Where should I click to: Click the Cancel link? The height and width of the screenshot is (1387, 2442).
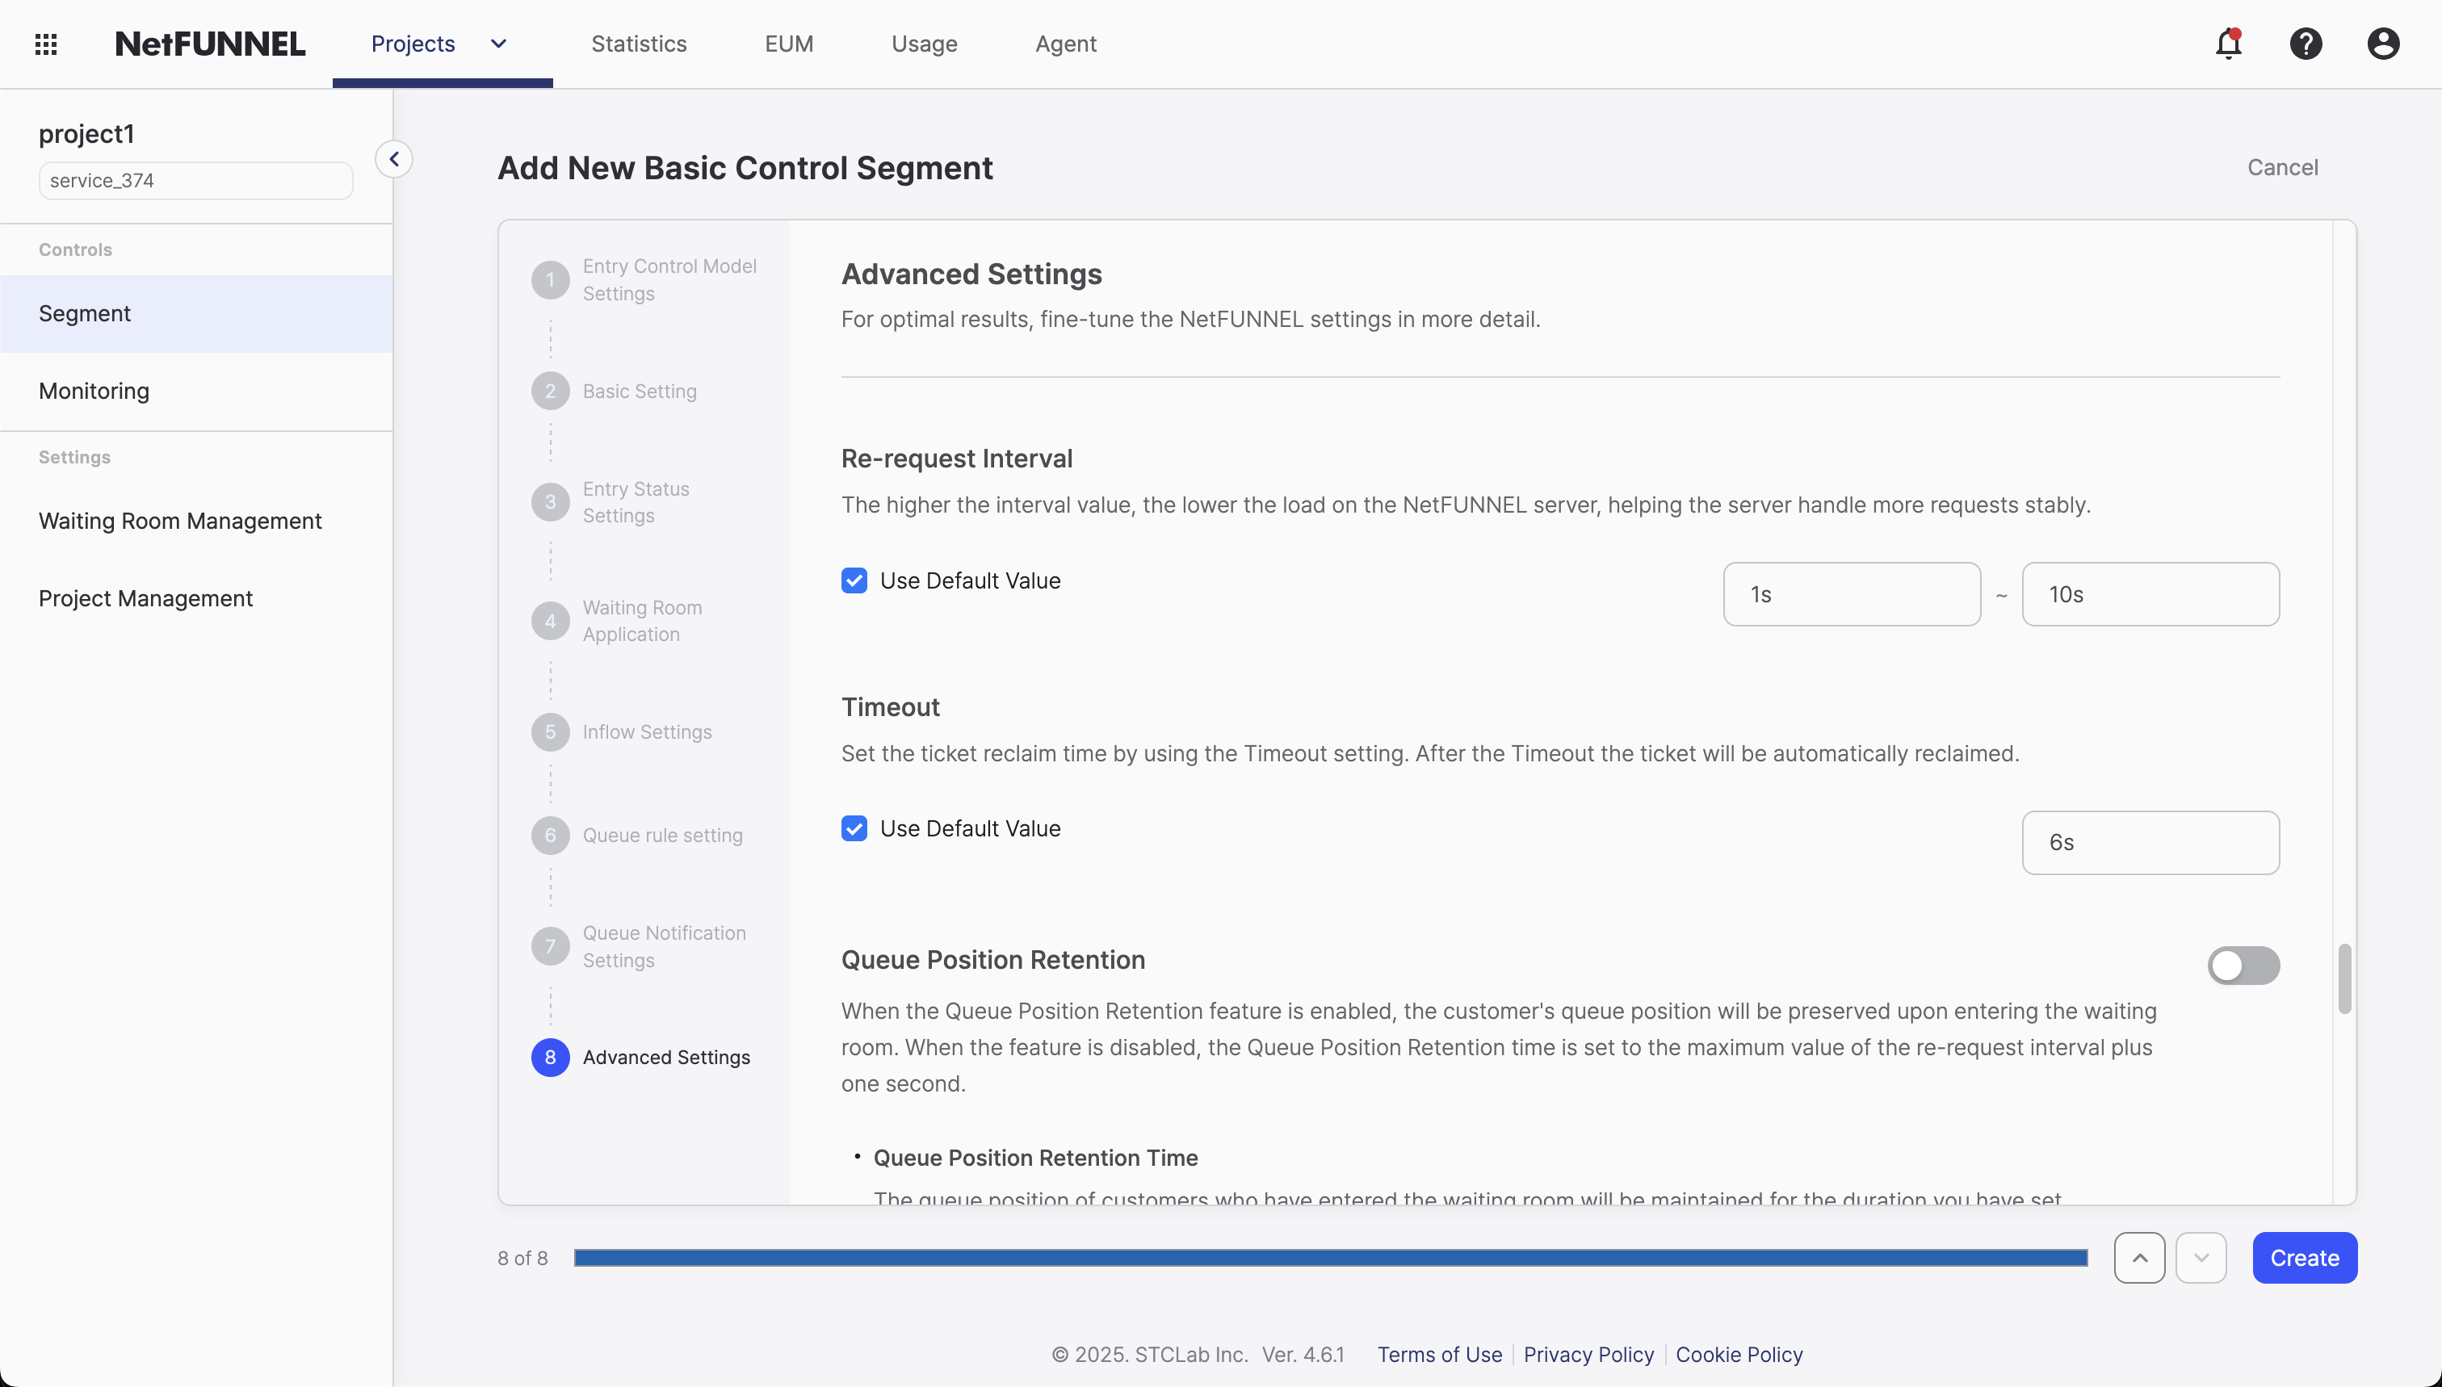(2282, 168)
